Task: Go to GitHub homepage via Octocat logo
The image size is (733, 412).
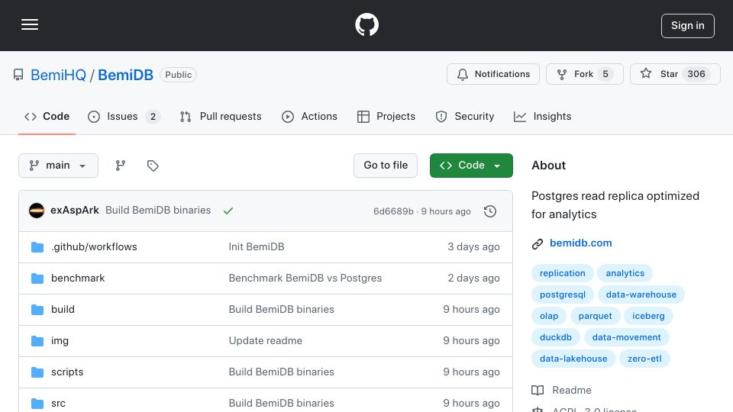Action: pos(366,24)
